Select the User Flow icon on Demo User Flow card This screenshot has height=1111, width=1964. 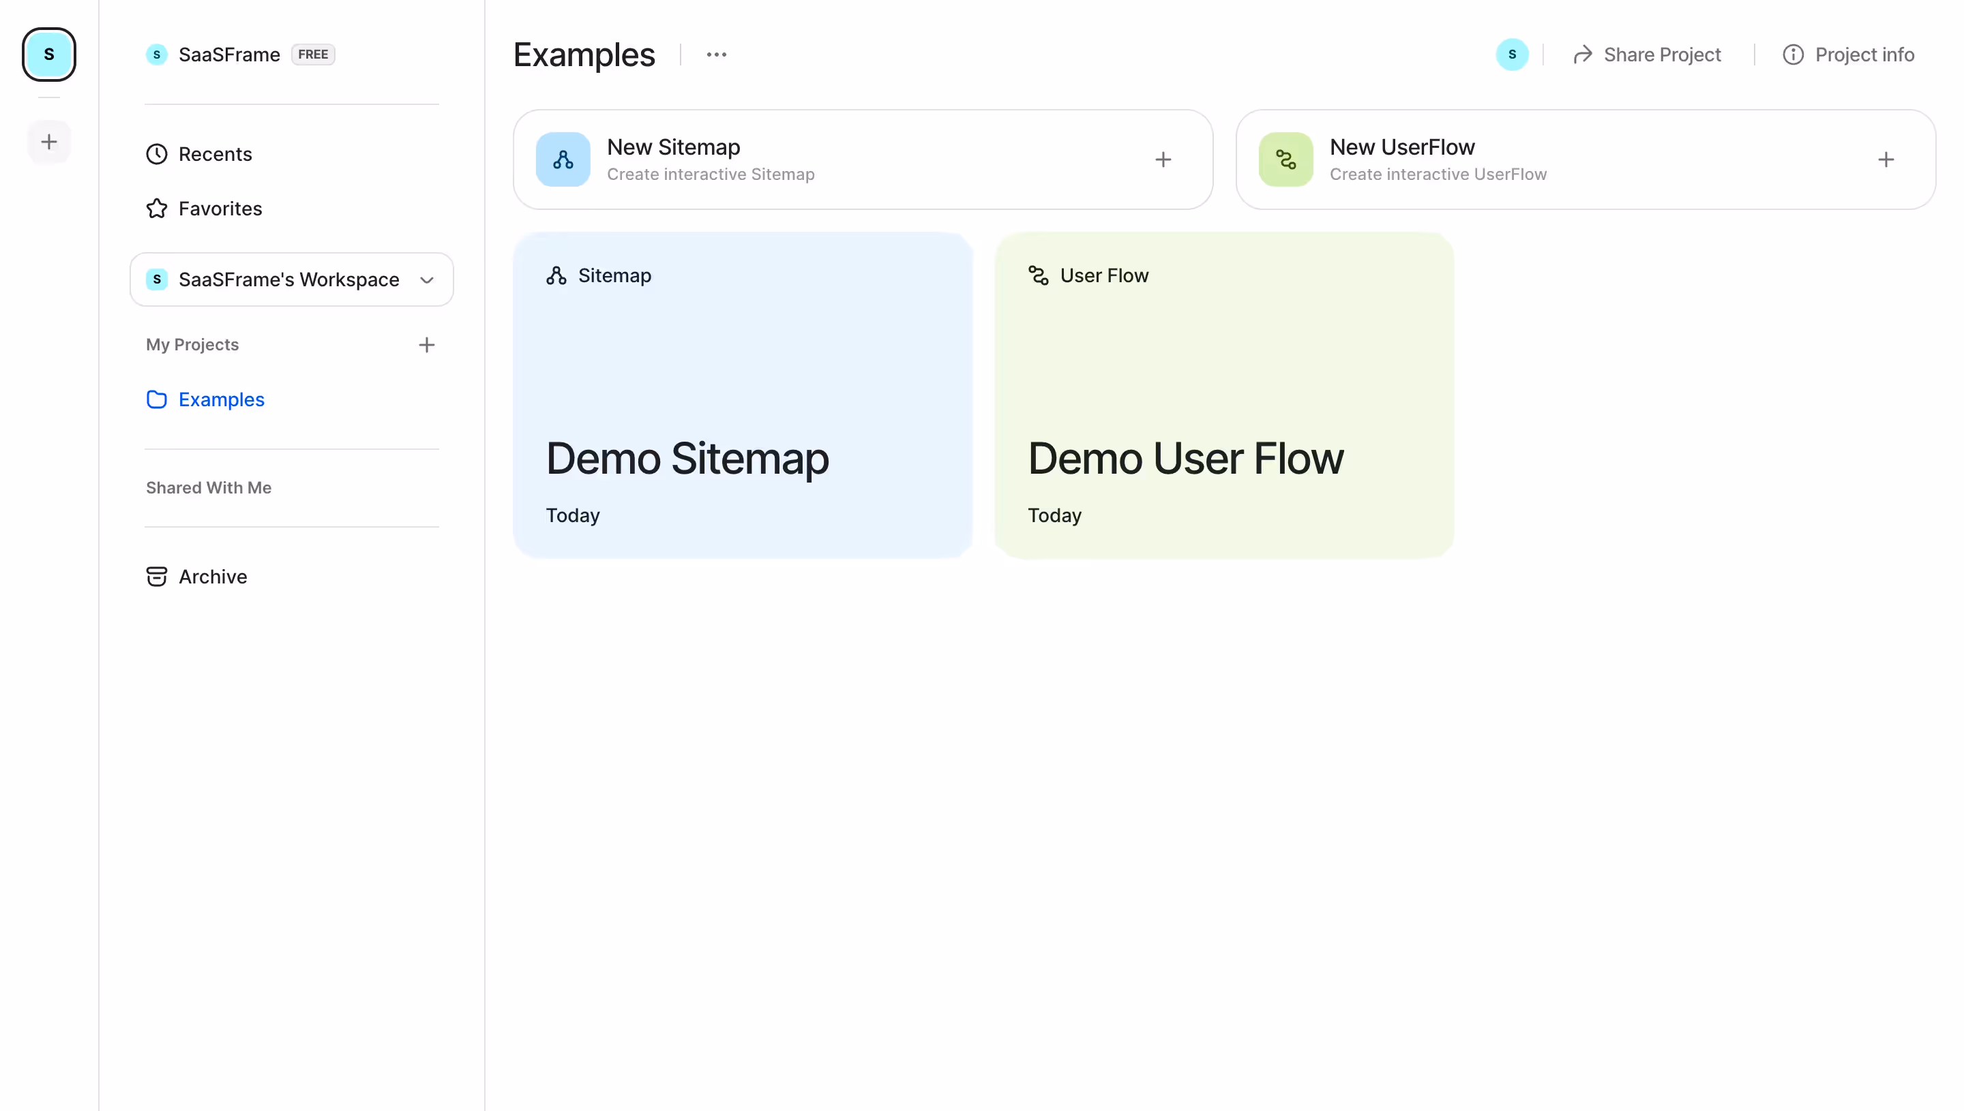[1038, 275]
